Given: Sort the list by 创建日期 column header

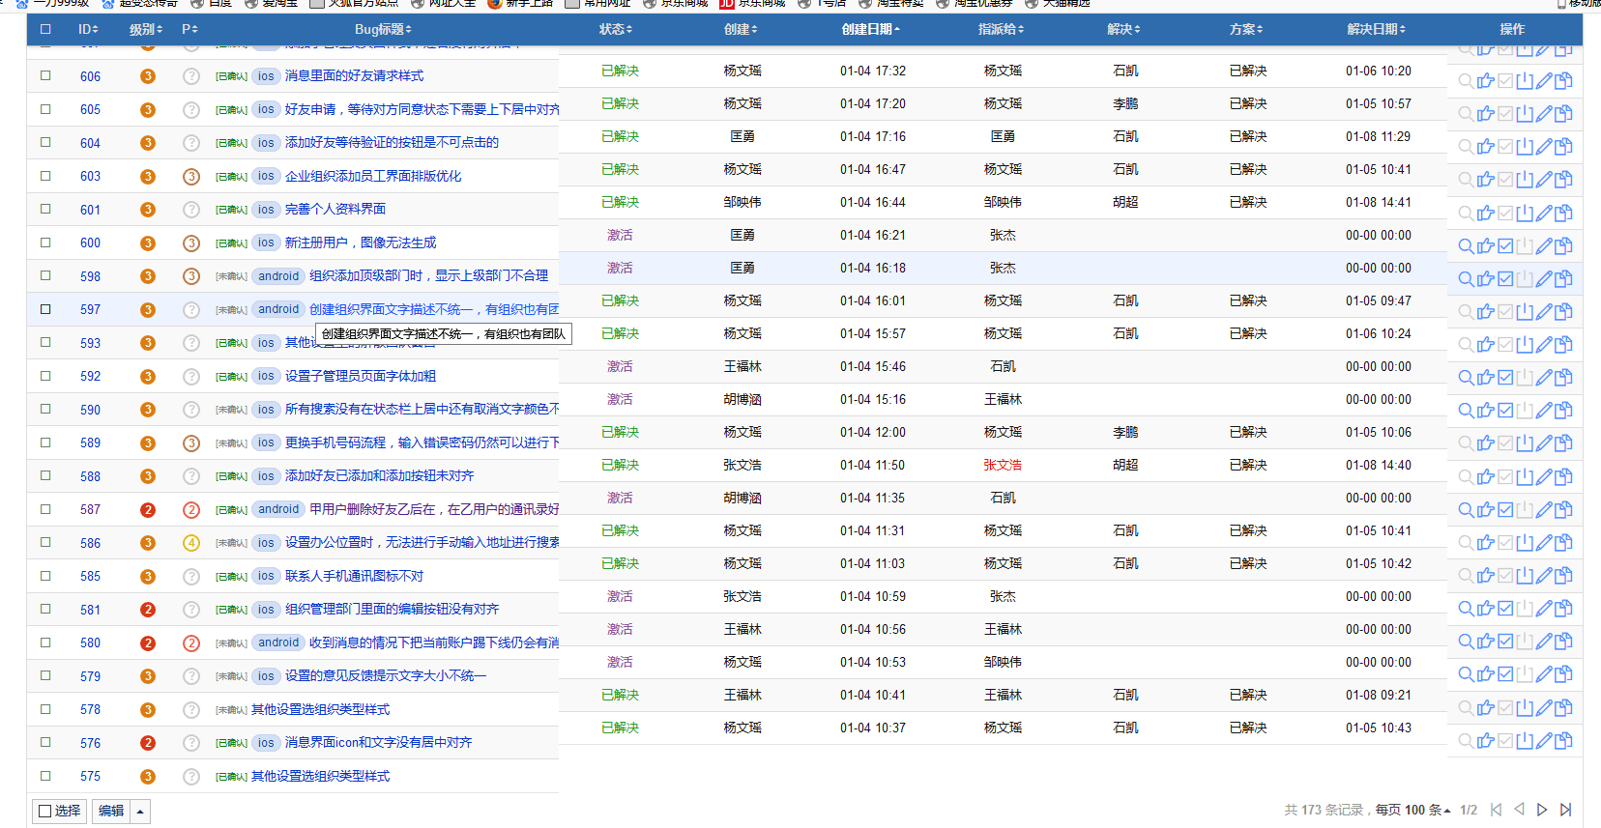Looking at the screenshot, I should point(870,29).
